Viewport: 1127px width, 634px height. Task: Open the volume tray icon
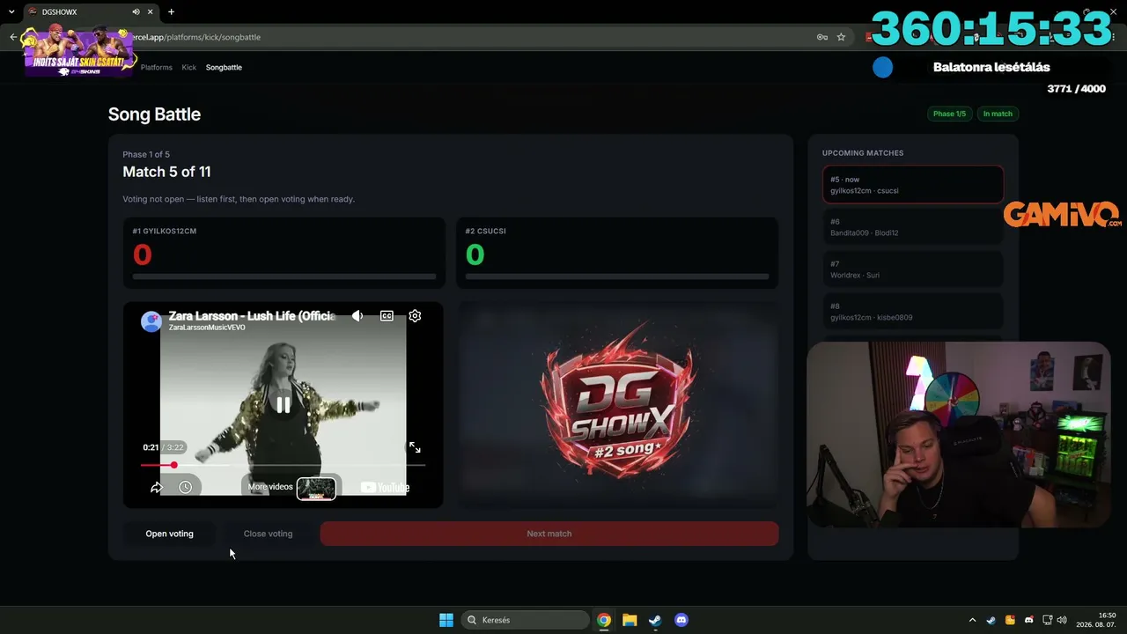pos(1062,620)
